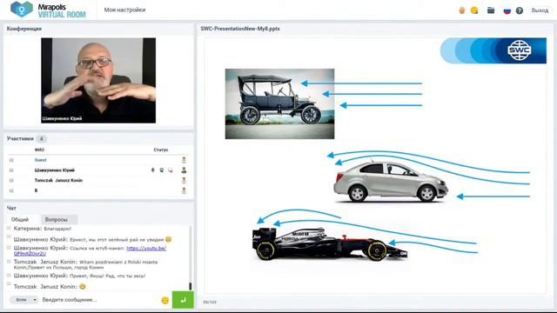Select participant B in the list
Image resolution: width=557 pixels, height=313 pixels.
click(36, 190)
